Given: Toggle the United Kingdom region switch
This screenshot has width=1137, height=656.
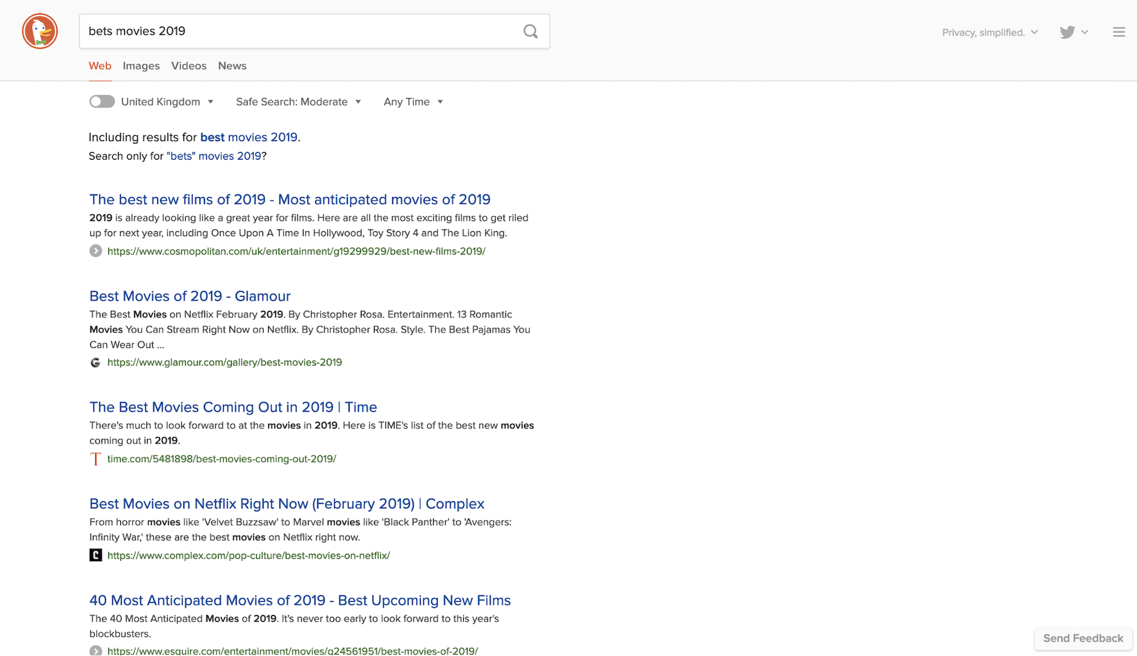Looking at the screenshot, I should point(102,102).
